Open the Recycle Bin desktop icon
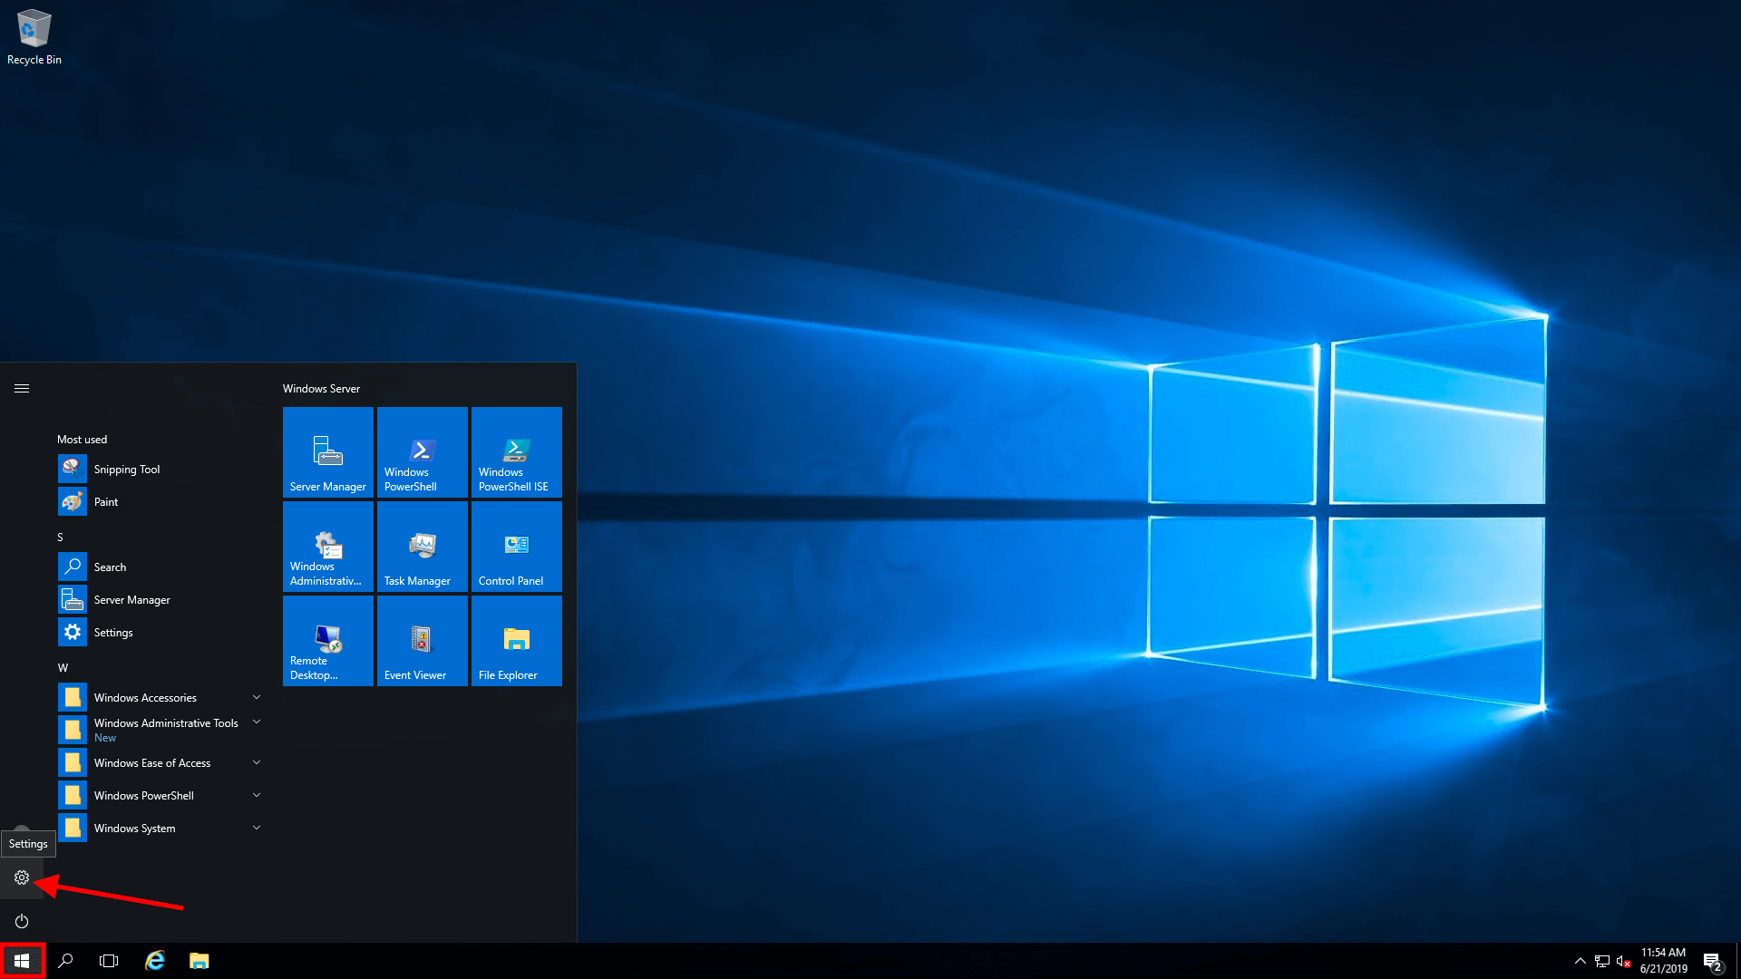1741x979 pixels. tap(34, 37)
